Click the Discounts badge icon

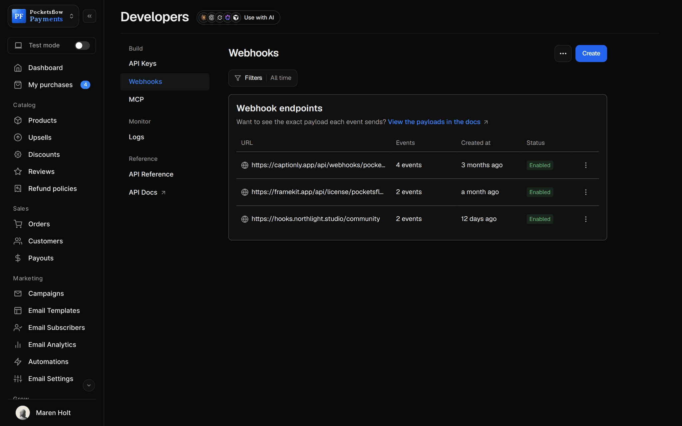[18, 154]
